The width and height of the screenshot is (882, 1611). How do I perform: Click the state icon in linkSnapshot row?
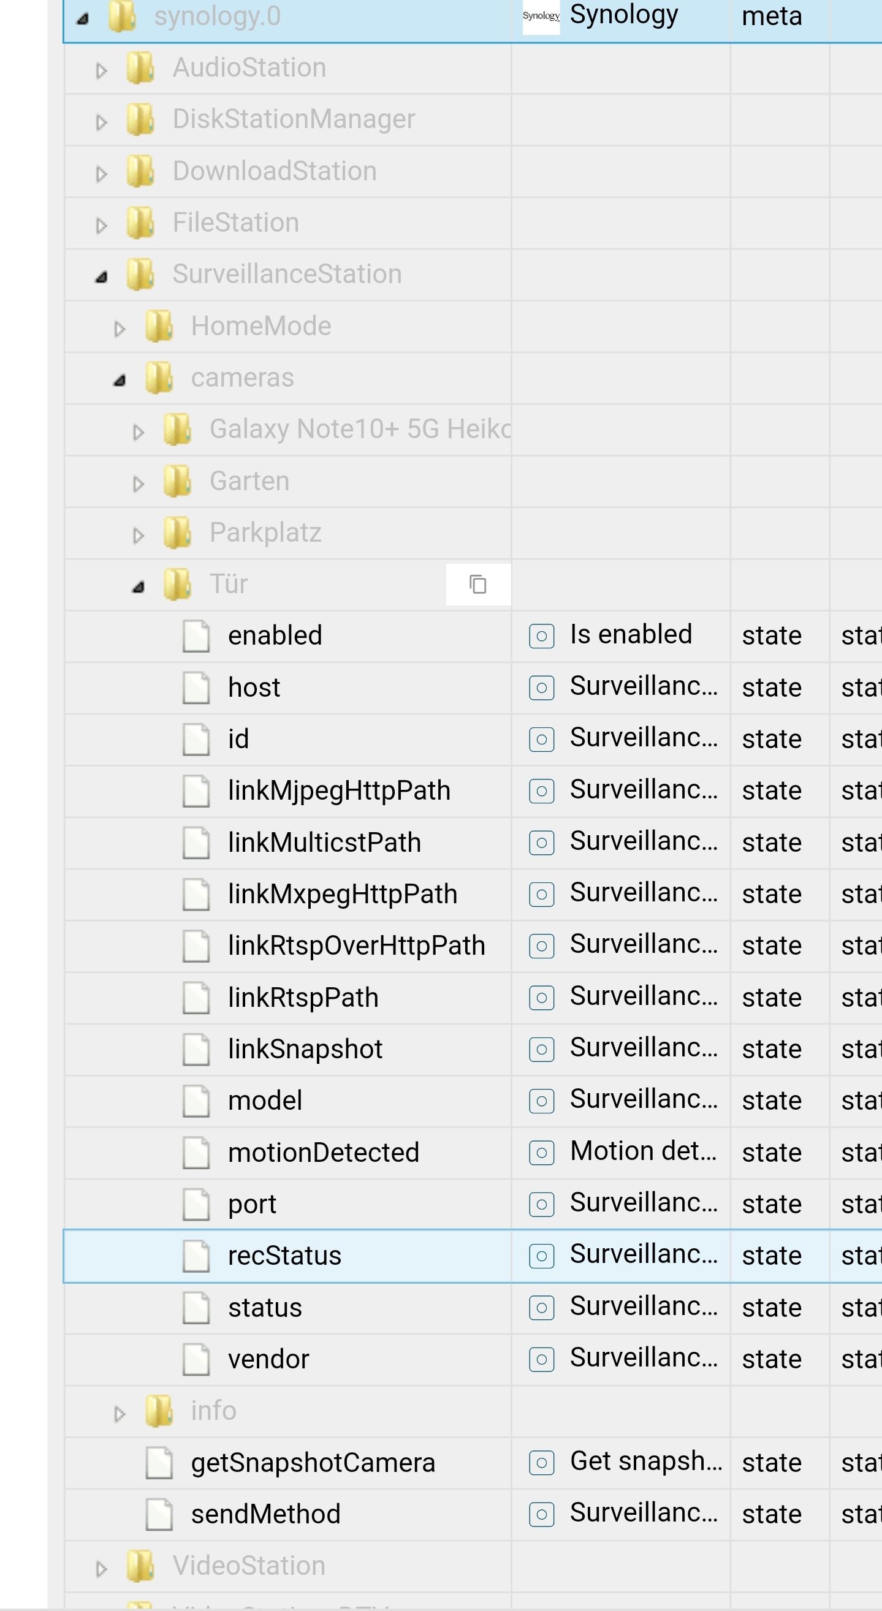542,1050
